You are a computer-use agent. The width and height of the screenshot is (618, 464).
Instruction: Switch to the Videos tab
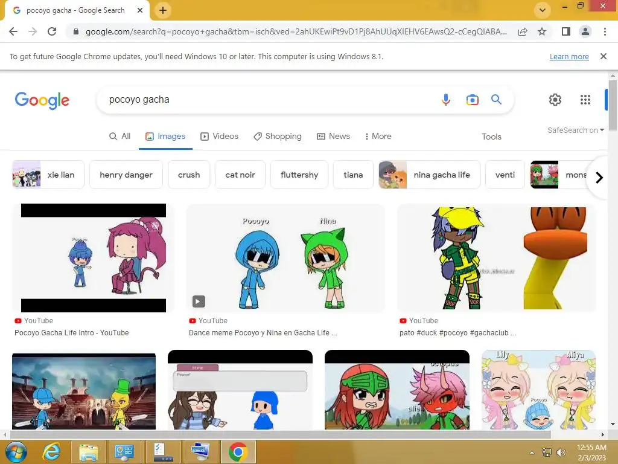(220, 136)
